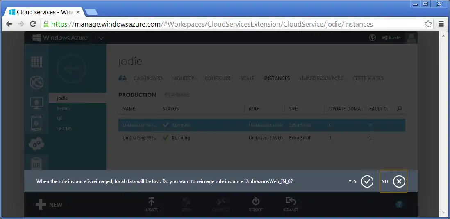Click the browser forward arrow
The height and width of the screenshot is (219, 450).
[21, 24]
